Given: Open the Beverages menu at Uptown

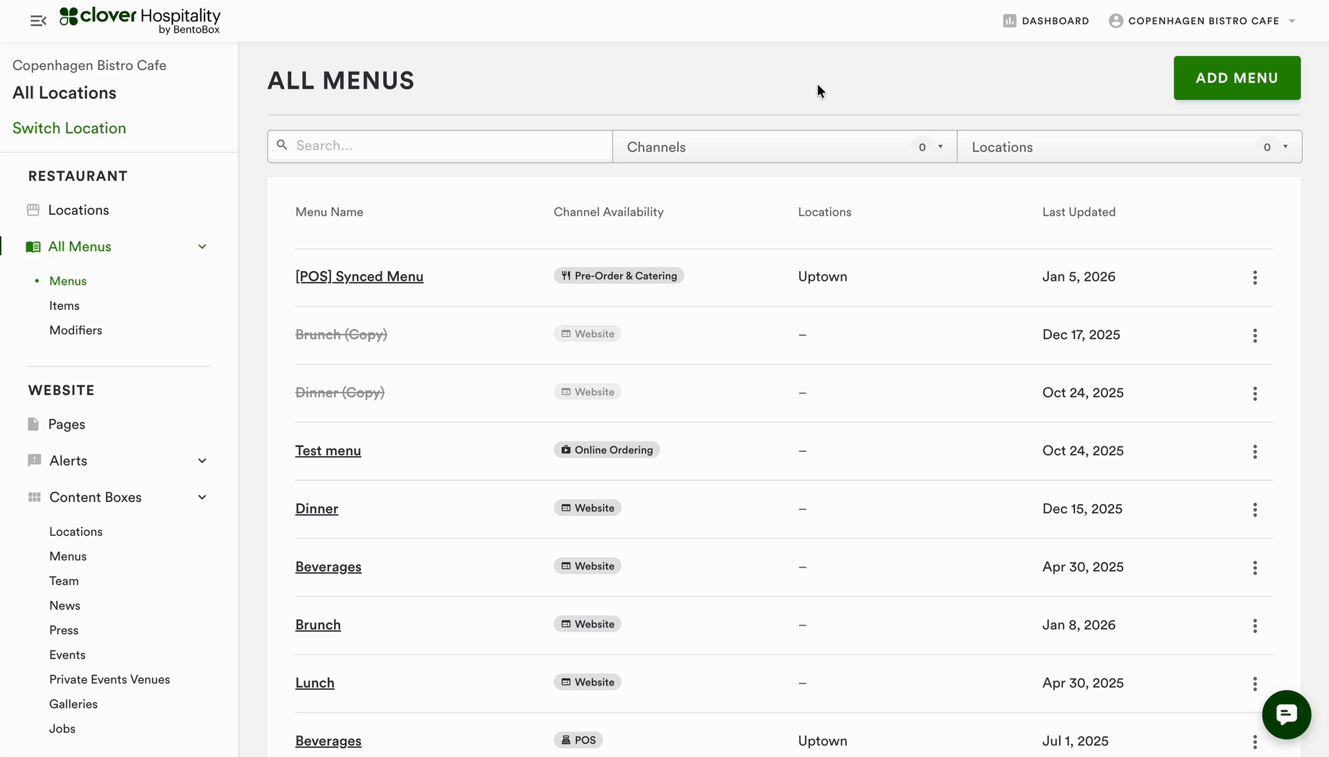Looking at the screenshot, I should [x=328, y=741].
